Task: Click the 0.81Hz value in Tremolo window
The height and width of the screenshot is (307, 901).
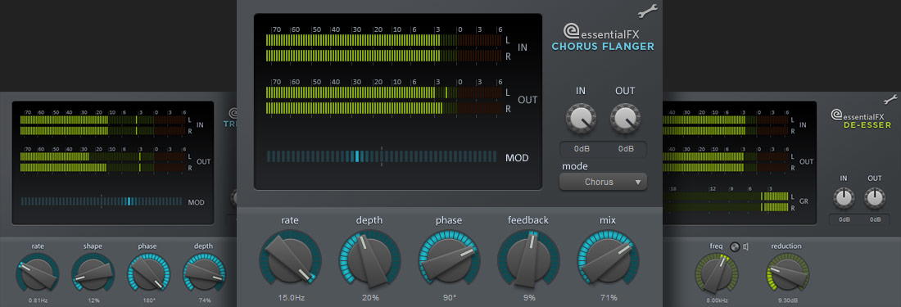Action: [38, 300]
